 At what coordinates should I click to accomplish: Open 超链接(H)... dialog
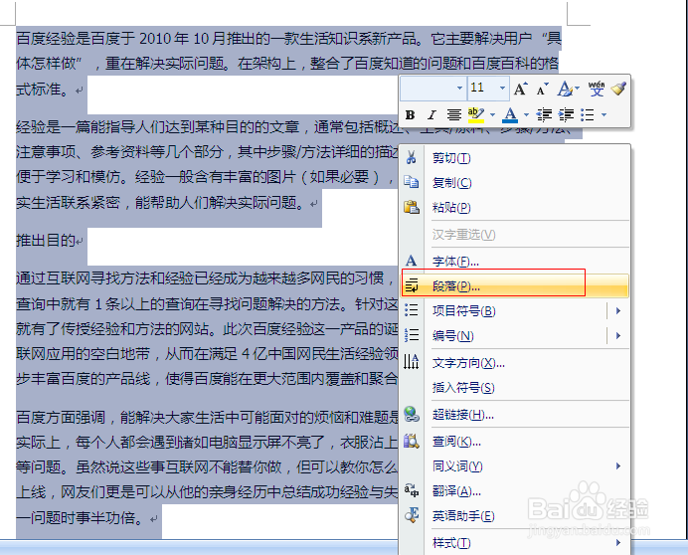point(463,415)
